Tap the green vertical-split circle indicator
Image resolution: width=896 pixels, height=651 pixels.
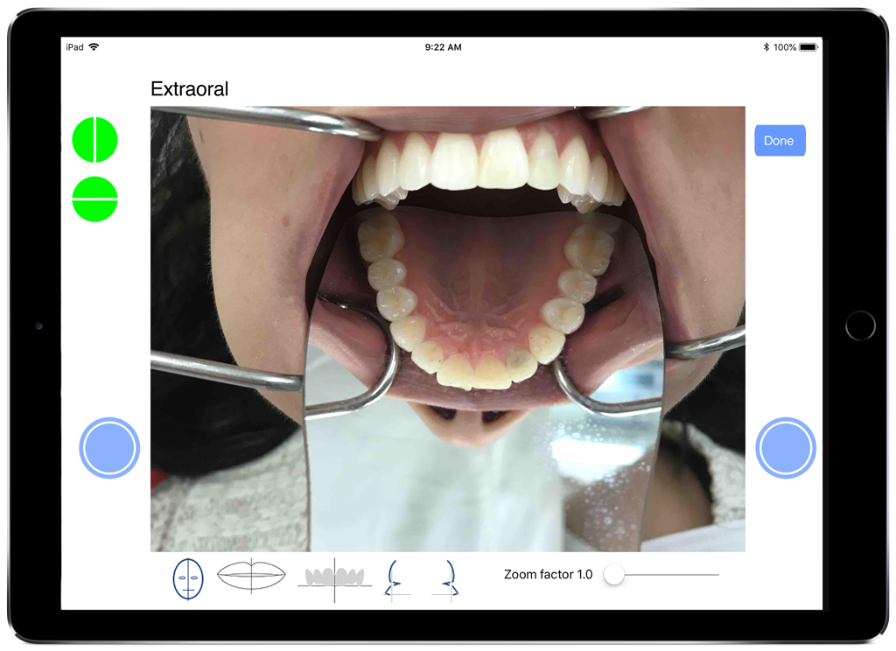[94, 140]
